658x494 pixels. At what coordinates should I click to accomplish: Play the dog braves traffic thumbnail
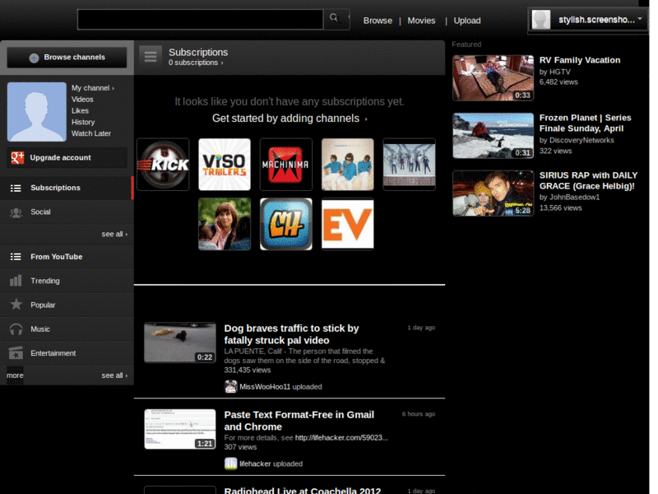pyautogui.click(x=180, y=343)
